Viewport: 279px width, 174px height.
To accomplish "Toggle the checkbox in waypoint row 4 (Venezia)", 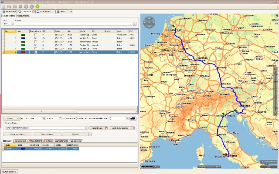I will coord(36,45).
